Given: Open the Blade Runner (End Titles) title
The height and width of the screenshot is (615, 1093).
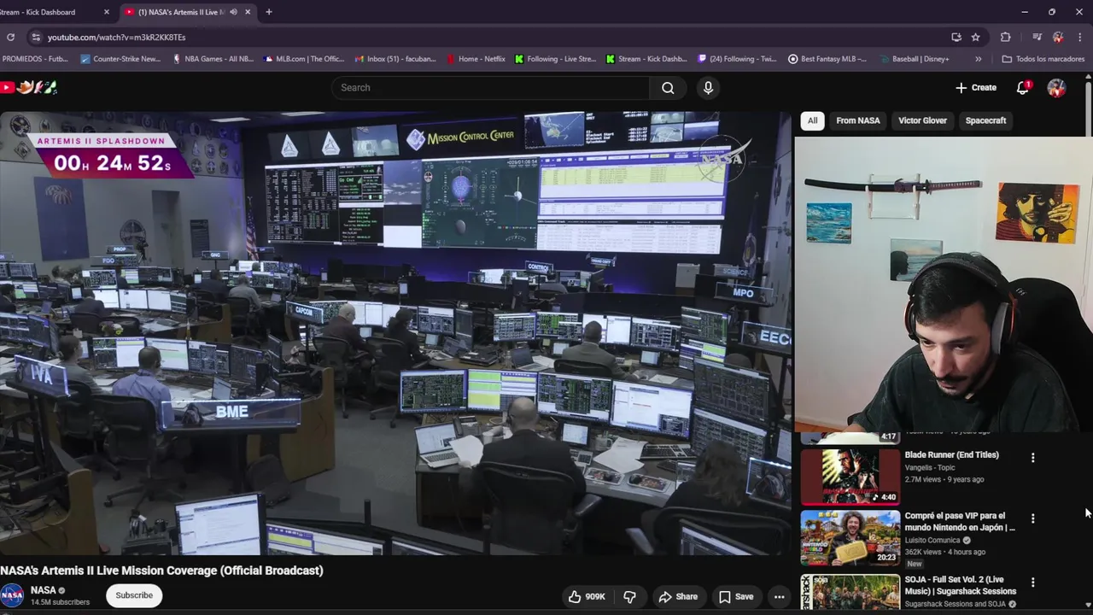Looking at the screenshot, I should point(951,454).
